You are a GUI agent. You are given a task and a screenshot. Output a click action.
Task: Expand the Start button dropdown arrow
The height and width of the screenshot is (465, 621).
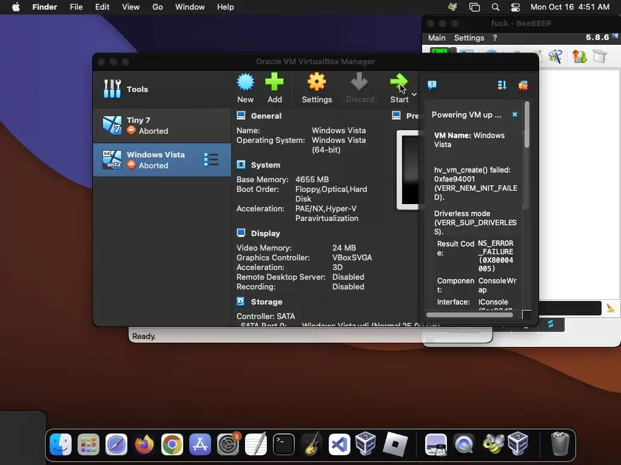[x=414, y=94]
